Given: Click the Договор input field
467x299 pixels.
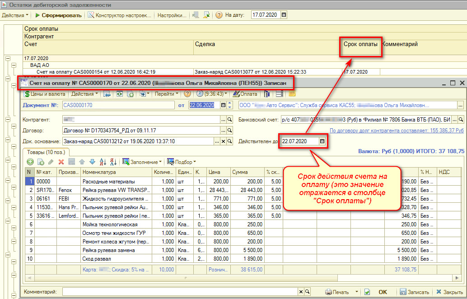Looking at the screenshot, I should pyautogui.click(x=141, y=131).
